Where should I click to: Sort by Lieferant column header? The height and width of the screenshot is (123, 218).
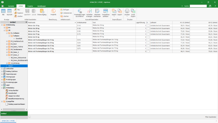click(x=161, y=22)
